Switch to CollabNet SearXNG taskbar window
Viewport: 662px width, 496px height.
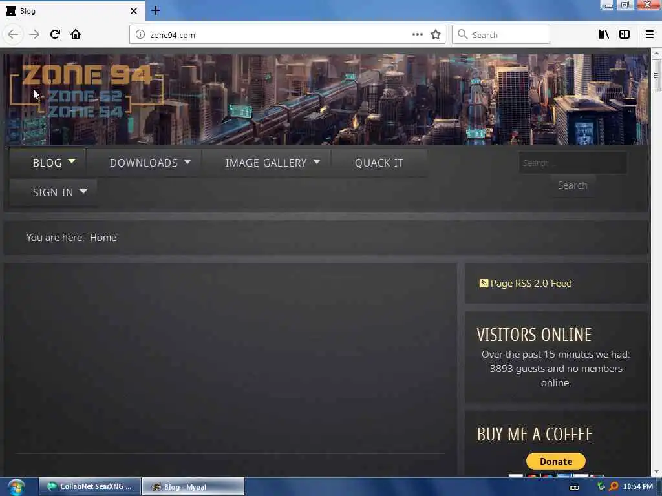click(89, 487)
